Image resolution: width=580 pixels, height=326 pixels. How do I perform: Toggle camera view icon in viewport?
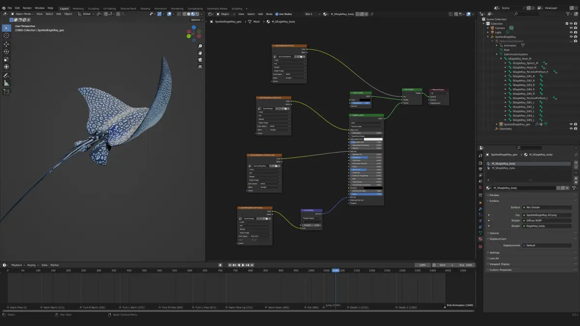pos(200,60)
